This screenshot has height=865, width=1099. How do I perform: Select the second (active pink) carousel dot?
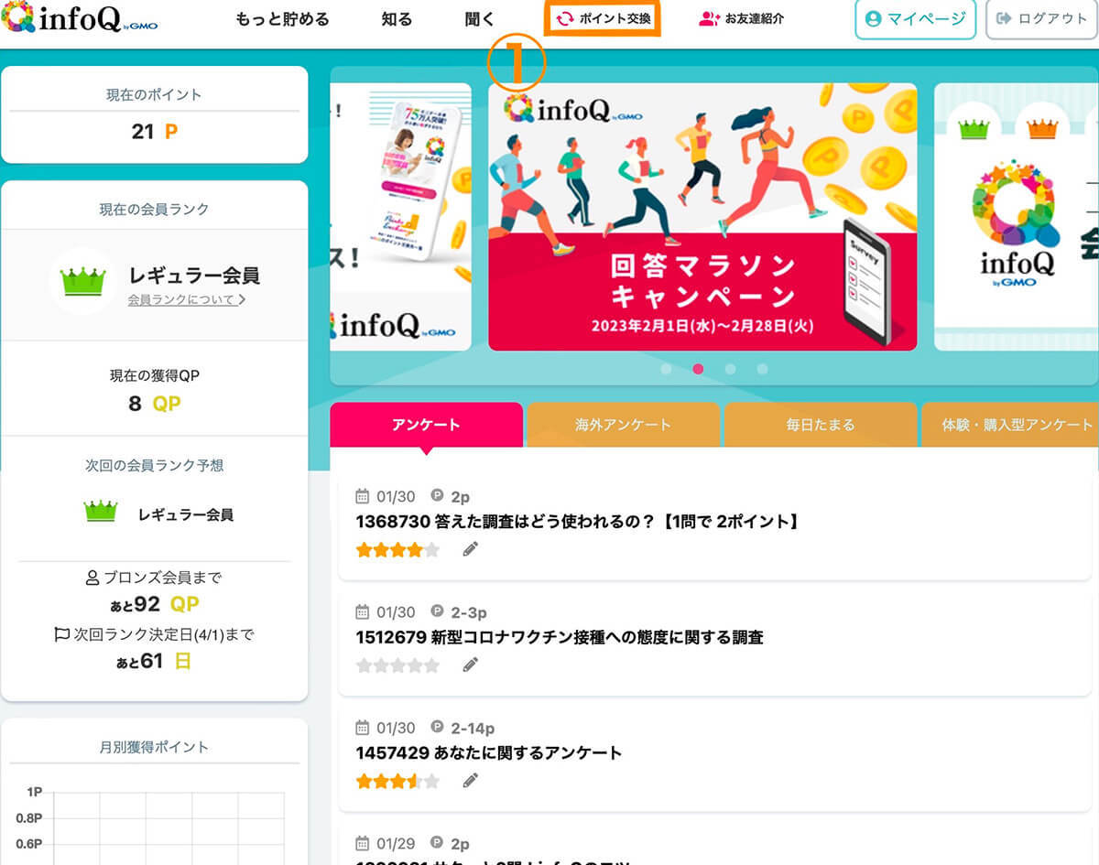698,369
